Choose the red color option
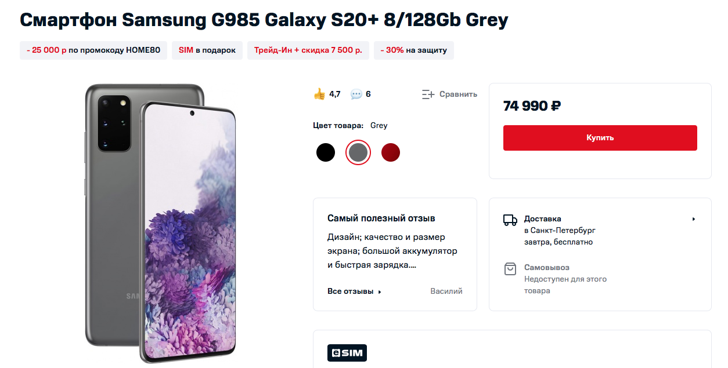Image resolution: width=728 pixels, height=368 pixels. coord(391,152)
